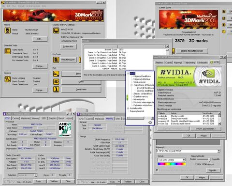Click the Benchmark run icon in 3DMark2001
This screenshot has height=186, width=232.
coord(56,74)
